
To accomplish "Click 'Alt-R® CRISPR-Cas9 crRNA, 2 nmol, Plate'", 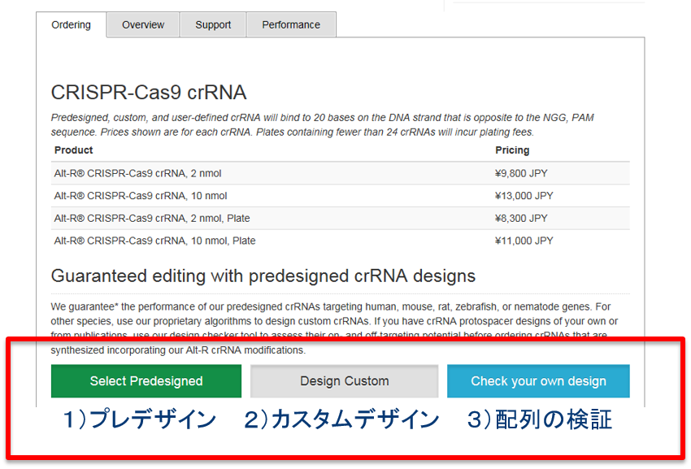I will [x=152, y=218].
